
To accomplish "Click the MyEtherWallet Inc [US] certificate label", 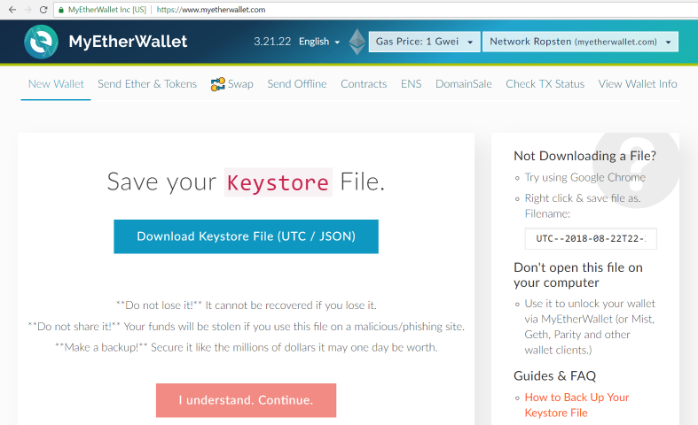I will (106, 10).
